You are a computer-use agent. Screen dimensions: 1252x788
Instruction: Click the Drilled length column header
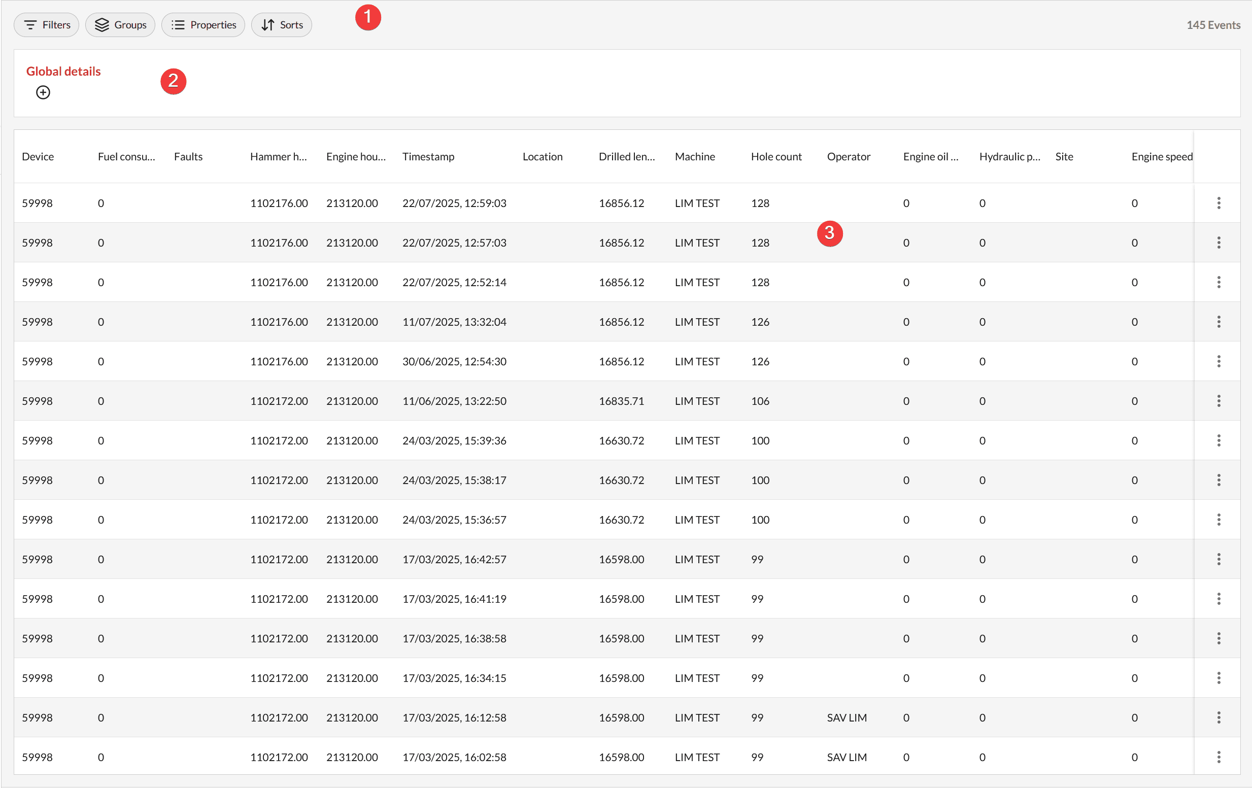[627, 156]
